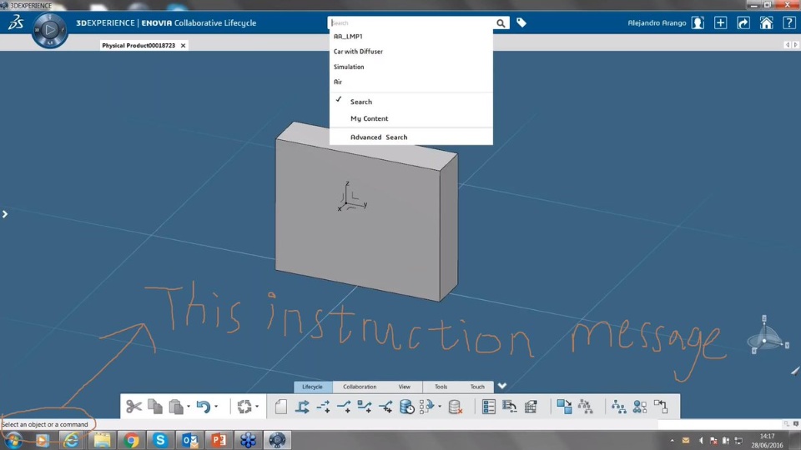Switch to the Lifecycle toolbar tab
This screenshot has width=801, height=450.
(313, 387)
